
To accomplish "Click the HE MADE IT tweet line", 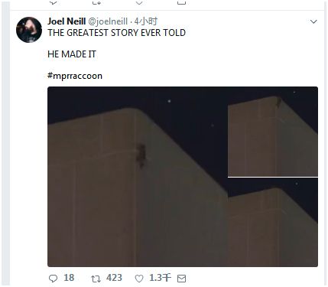I will pos(72,54).
